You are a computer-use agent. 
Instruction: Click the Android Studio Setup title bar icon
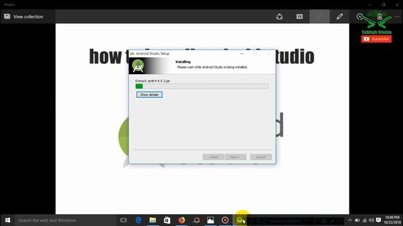[x=132, y=53]
